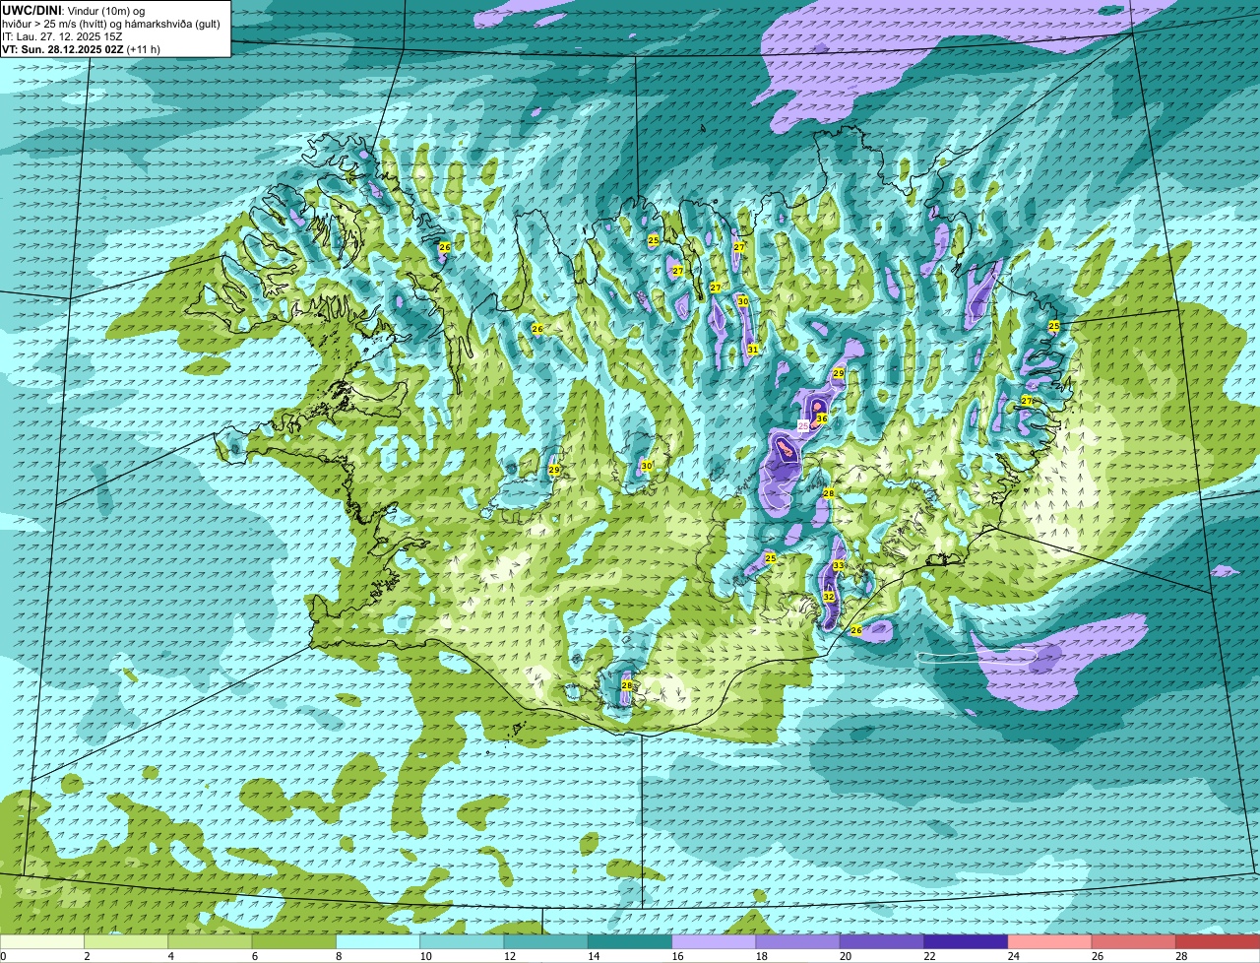Click the legend tick label 26
Viewport: 1260px width, 963px height.
point(1098,956)
